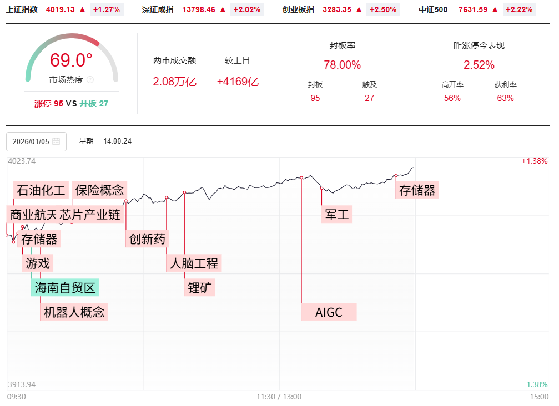Click the up arrow beside 深证成指 value
The width and height of the screenshot is (559, 406).
tap(223, 9)
